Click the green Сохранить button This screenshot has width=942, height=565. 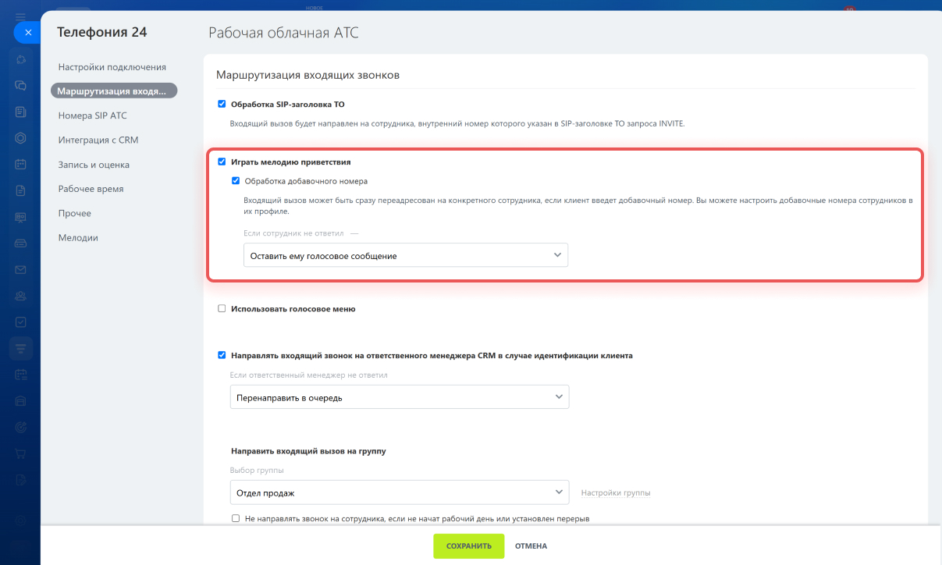point(469,546)
